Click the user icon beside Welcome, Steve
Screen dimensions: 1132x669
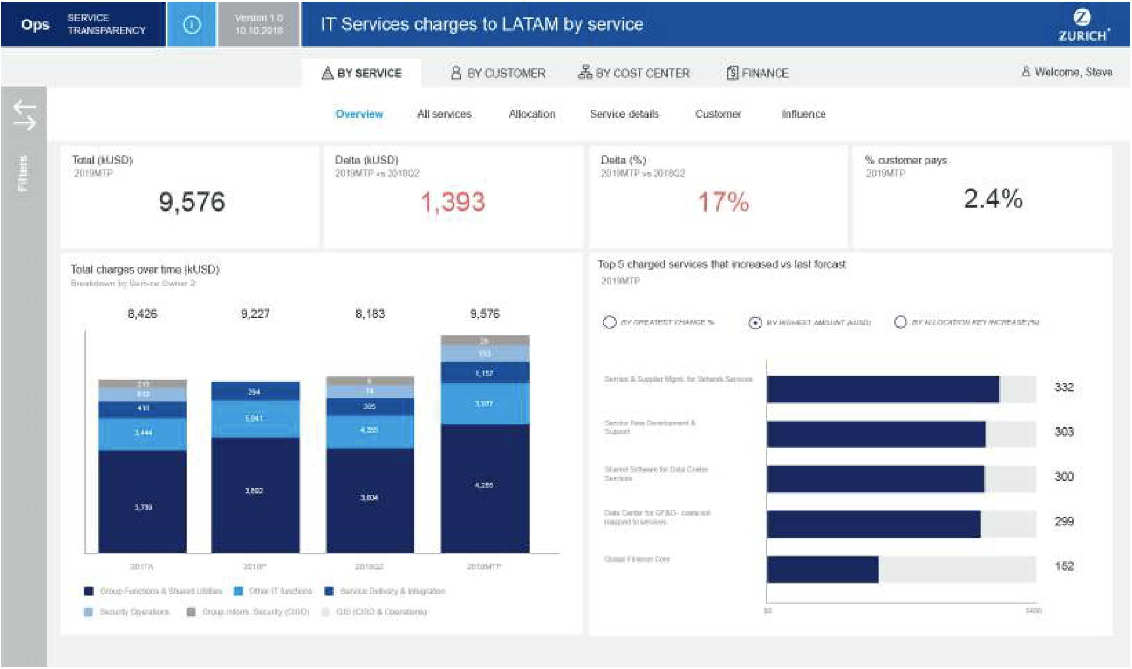(1026, 72)
